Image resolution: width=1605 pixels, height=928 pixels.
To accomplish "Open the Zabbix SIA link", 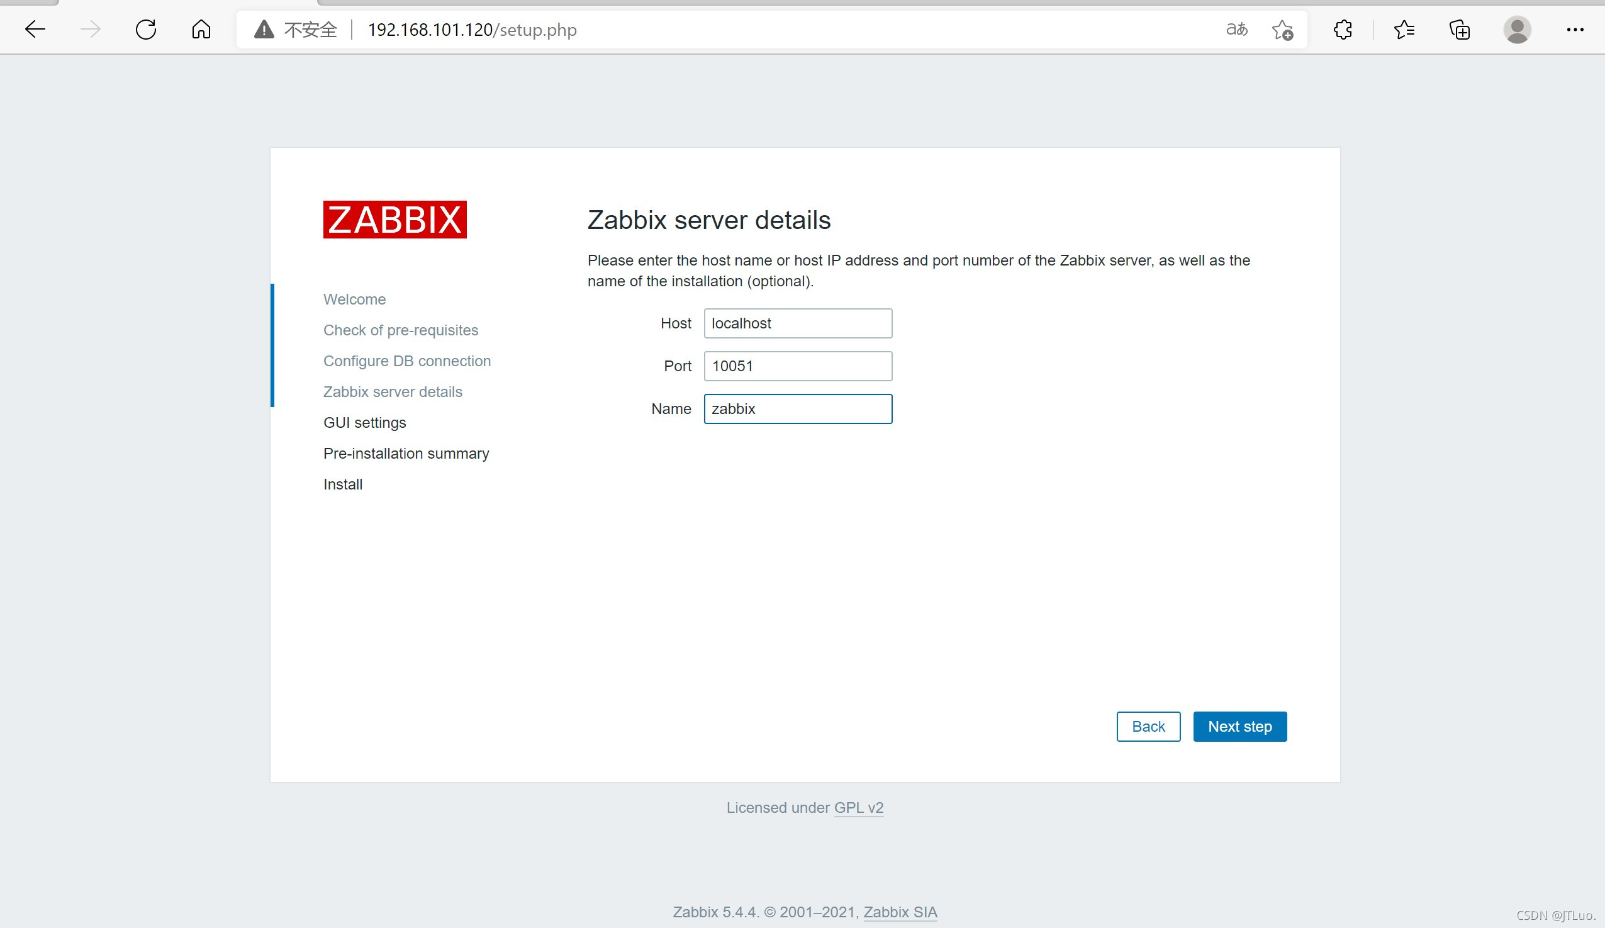I will (x=900, y=912).
